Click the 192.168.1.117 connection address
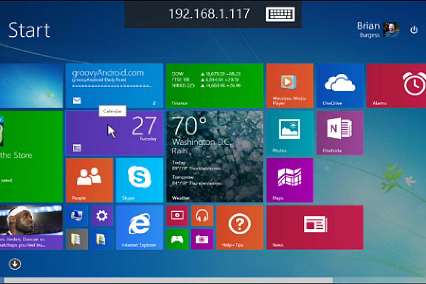Screen dimensions: 426x284 (209, 14)
